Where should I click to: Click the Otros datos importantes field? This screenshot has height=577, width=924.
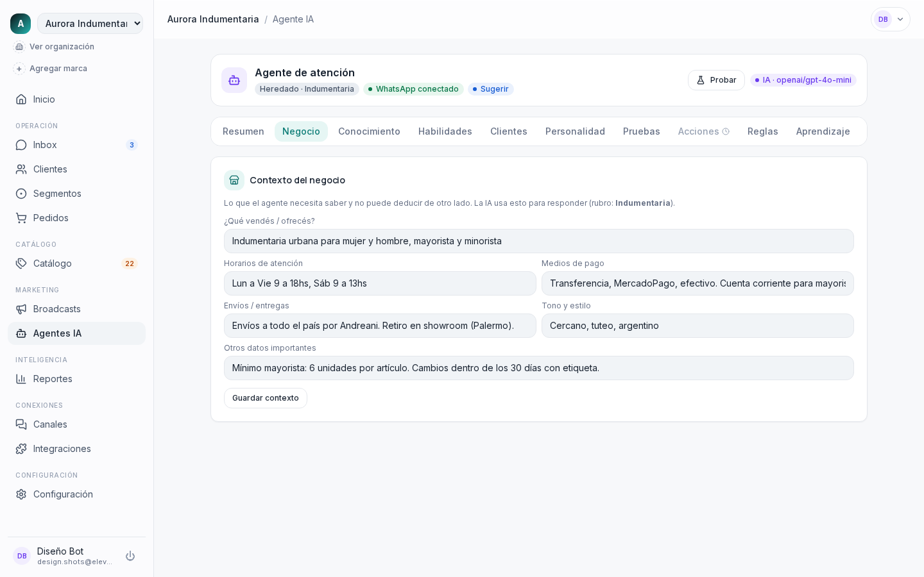(539, 368)
